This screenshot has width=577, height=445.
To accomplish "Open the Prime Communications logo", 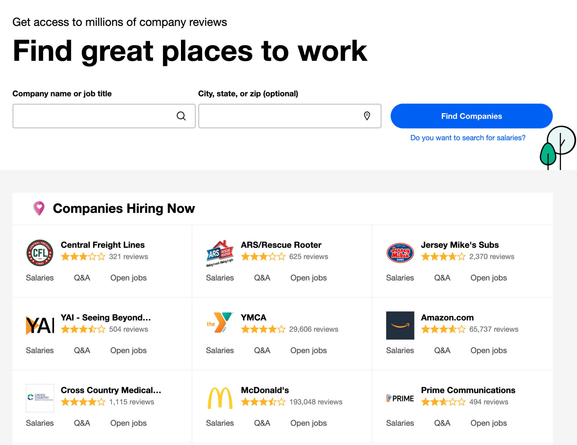I will [x=400, y=399].
